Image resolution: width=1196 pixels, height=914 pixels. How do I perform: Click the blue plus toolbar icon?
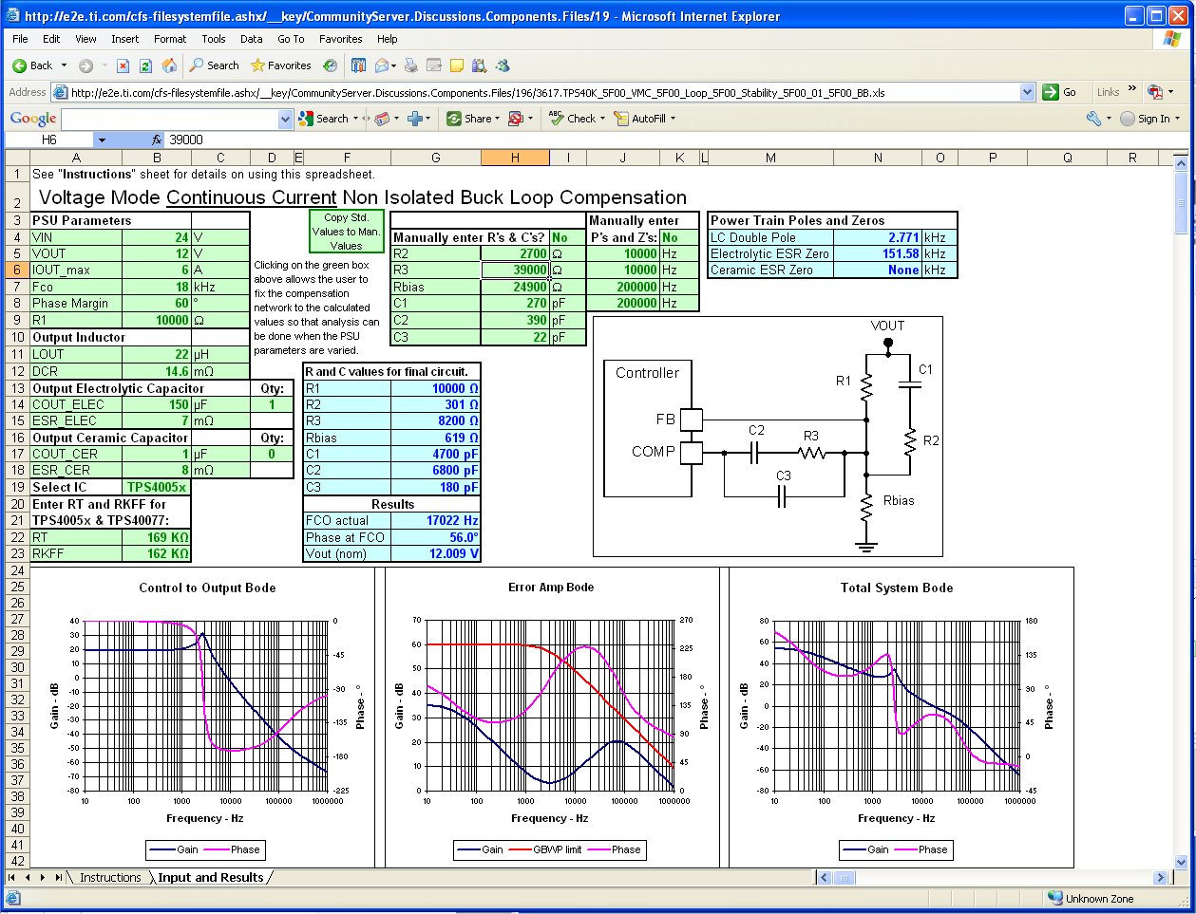[414, 119]
